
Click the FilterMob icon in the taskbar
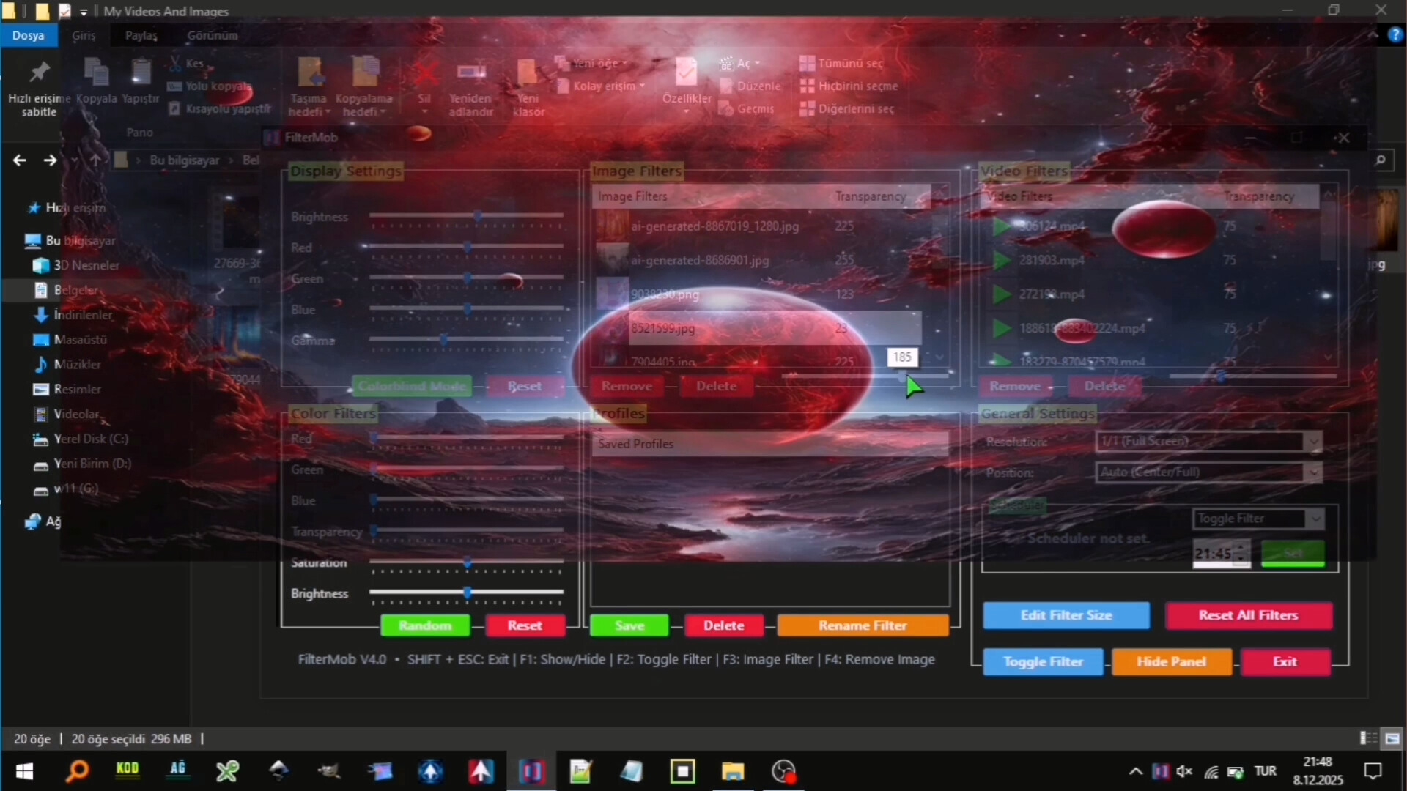coord(533,771)
